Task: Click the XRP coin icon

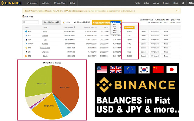Action: pos(26,31)
